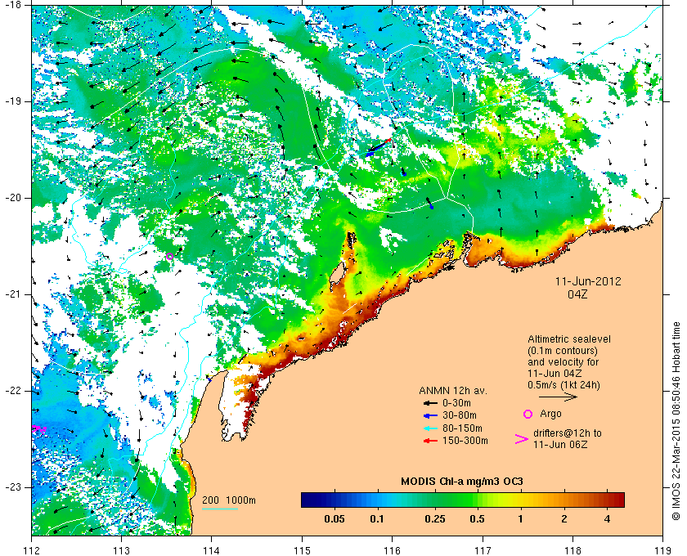Image resolution: width=687 pixels, height=556 pixels.
Task: Click the colorbar label '0.5'
Action: click(x=477, y=519)
